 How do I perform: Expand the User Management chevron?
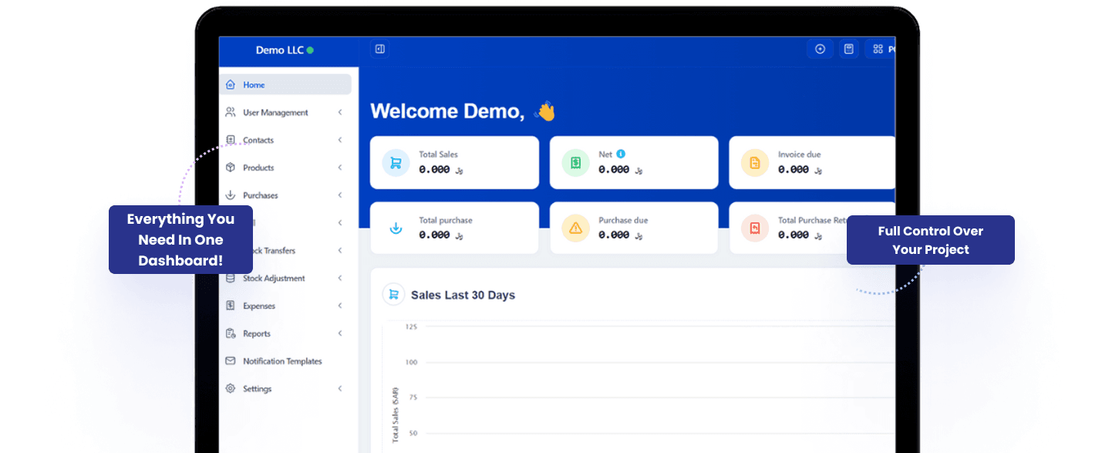pyautogui.click(x=340, y=113)
